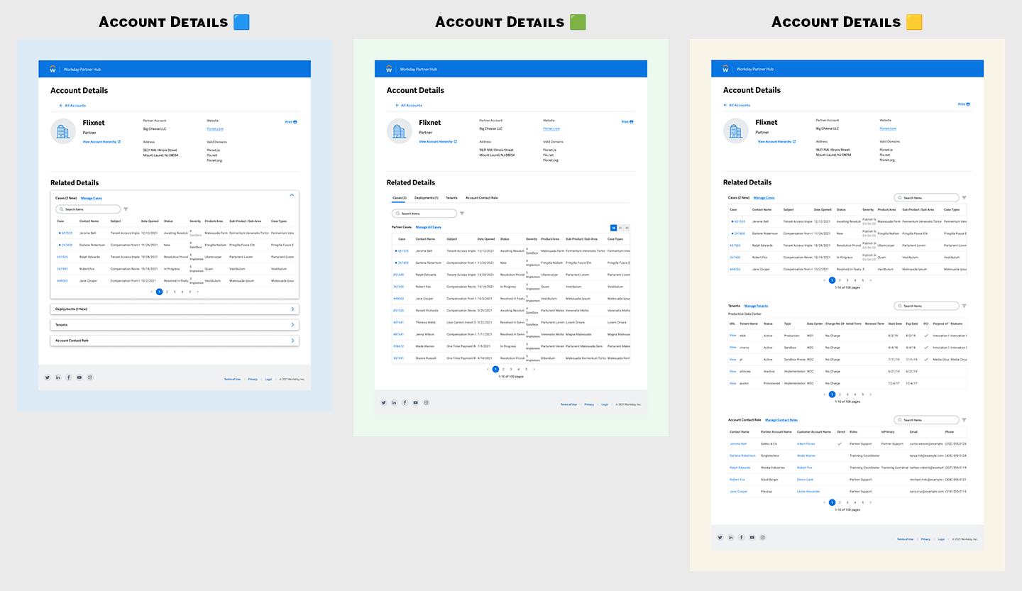1022x591 pixels.
Task: Click the LinkedIn icon in the yellow mockup footer
Action: coord(731,538)
